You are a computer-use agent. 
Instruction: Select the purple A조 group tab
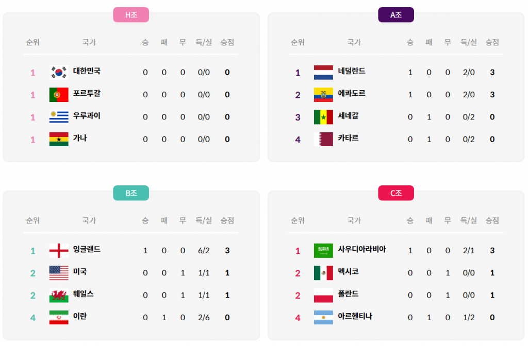tap(395, 15)
